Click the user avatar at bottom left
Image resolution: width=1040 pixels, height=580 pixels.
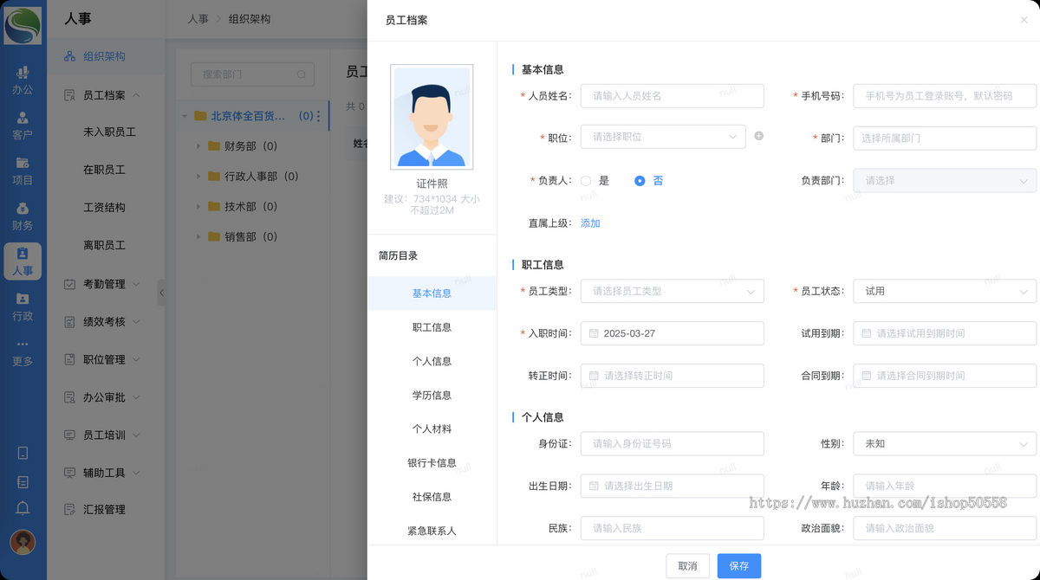pyautogui.click(x=23, y=542)
